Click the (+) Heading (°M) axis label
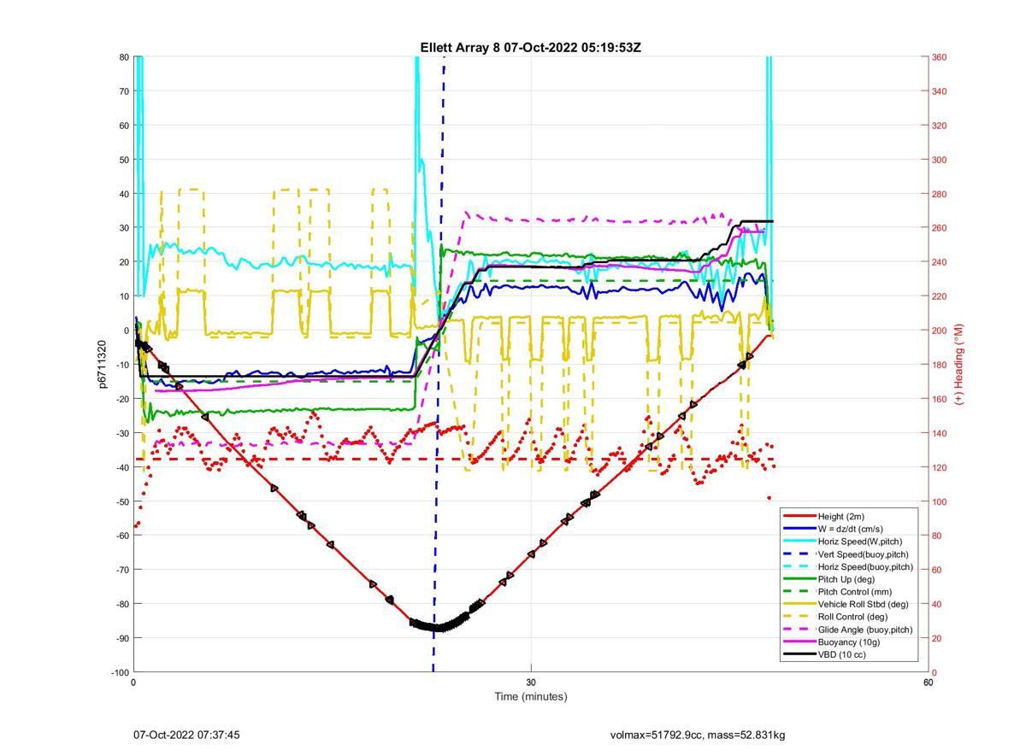 coord(958,364)
